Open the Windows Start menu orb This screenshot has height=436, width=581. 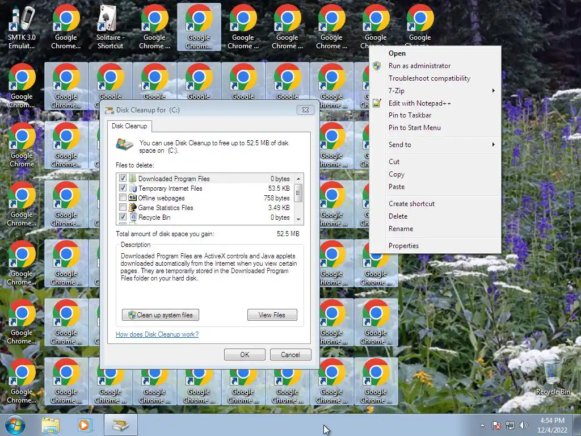click(15, 425)
